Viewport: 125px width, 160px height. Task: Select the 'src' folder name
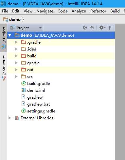coord(30,77)
